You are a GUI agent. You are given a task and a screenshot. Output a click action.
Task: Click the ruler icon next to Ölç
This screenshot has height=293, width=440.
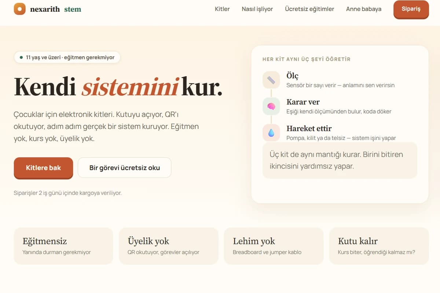point(271,80)
